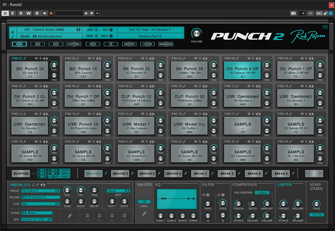335x231 pixels.
Task: Switch to the FX page tab
Action: 111,44
